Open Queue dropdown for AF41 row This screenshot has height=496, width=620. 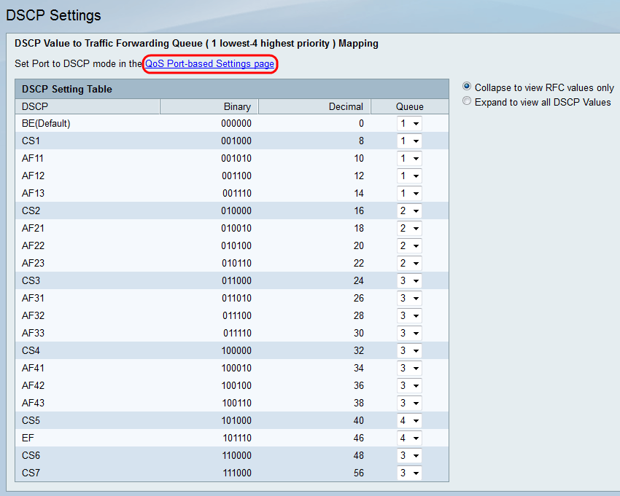[409, 368]
